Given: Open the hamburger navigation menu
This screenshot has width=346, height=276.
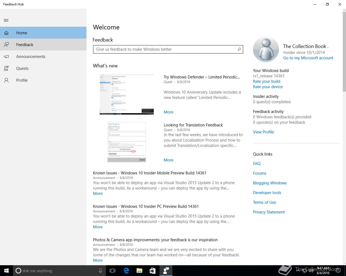Looking at the screenshot, I should click(6, 20).
